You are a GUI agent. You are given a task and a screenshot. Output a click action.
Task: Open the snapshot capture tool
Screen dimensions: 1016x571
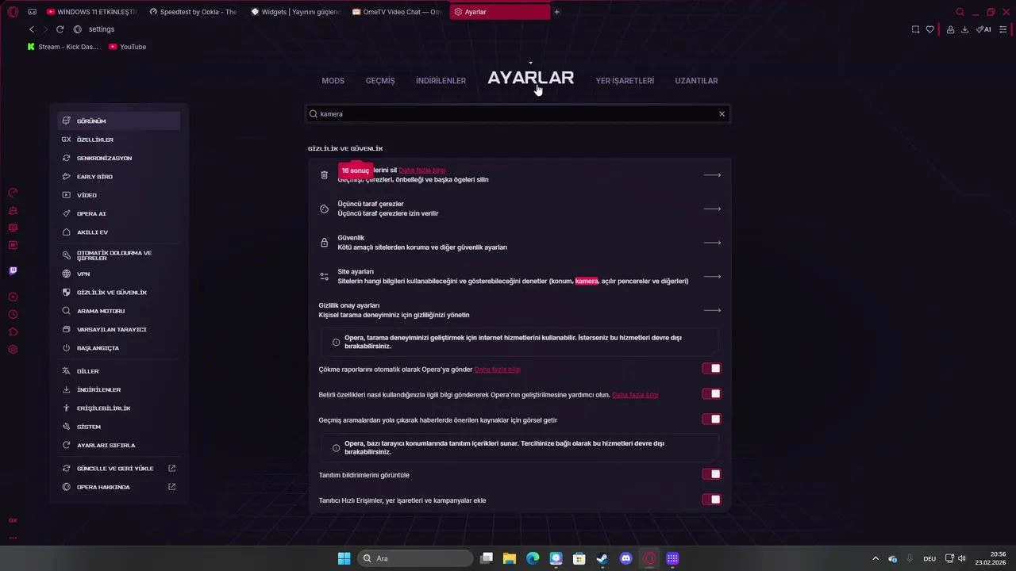point(915,29)
